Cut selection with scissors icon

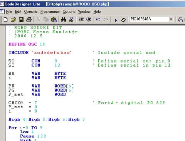point(38,20)
